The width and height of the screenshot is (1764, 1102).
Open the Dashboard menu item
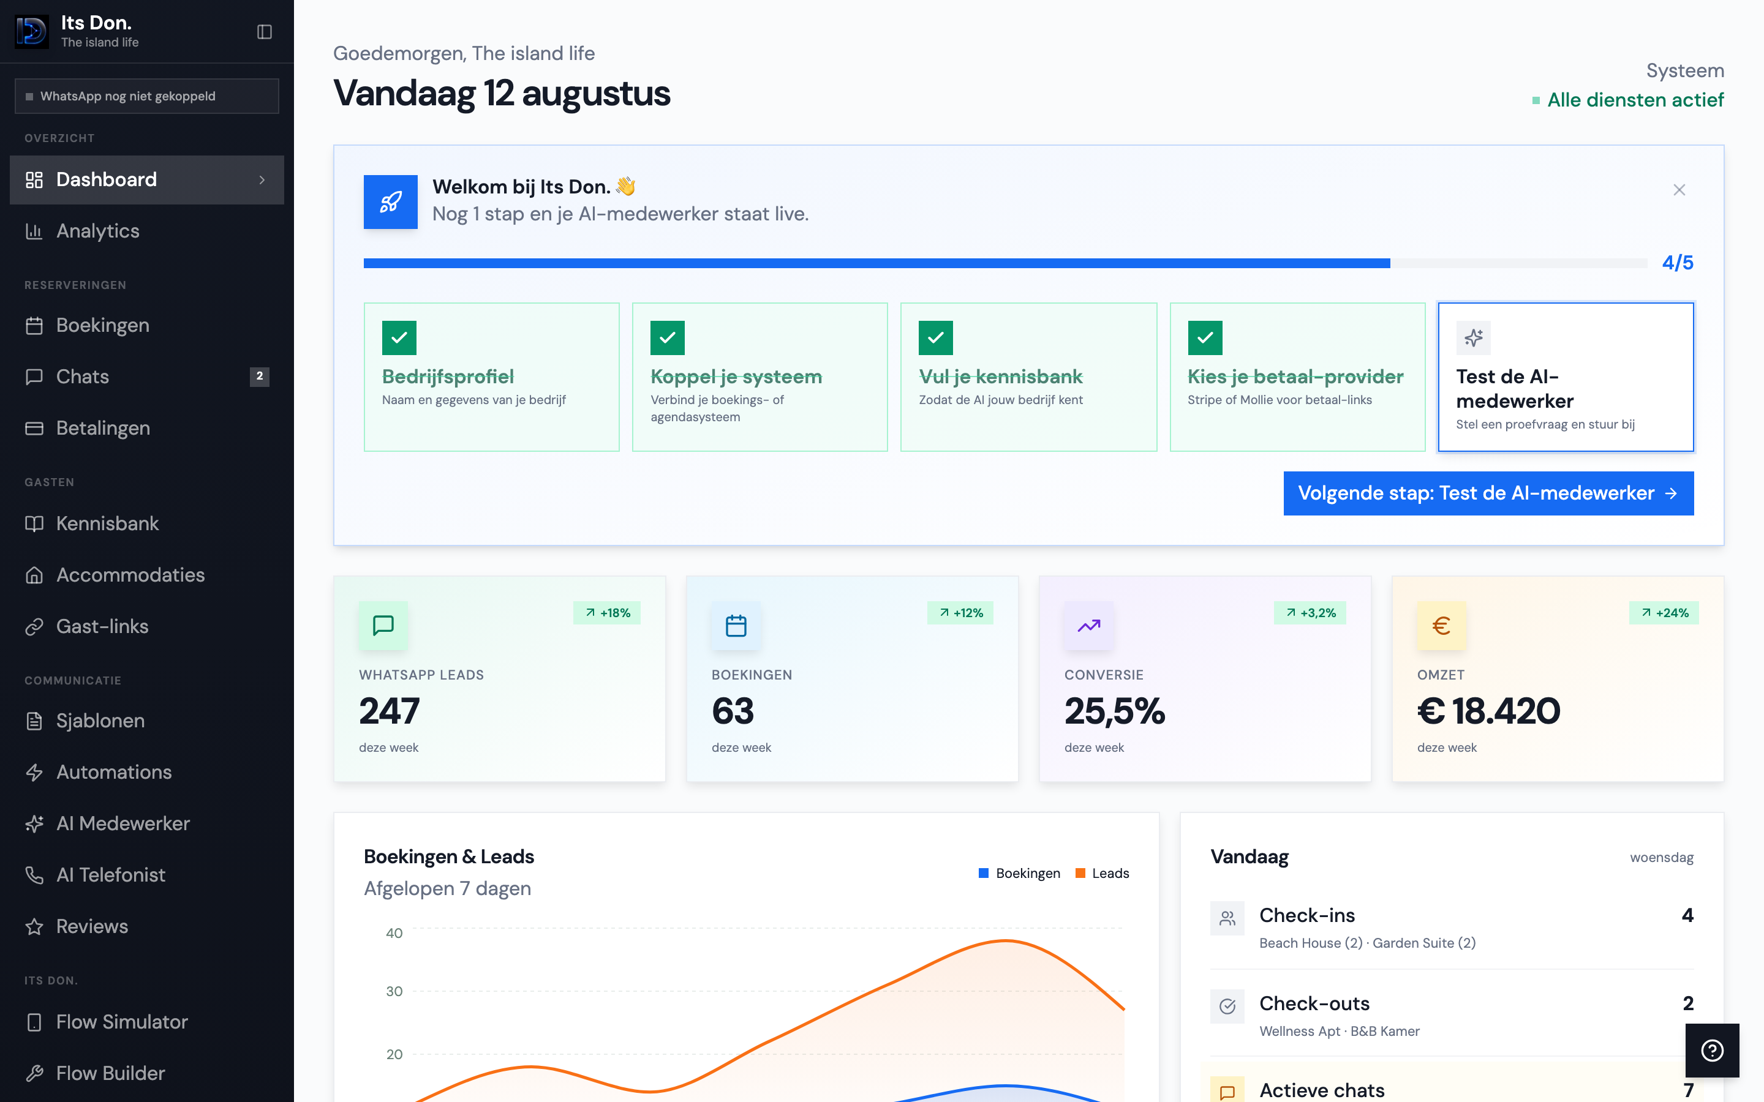(x=146, y=179)
